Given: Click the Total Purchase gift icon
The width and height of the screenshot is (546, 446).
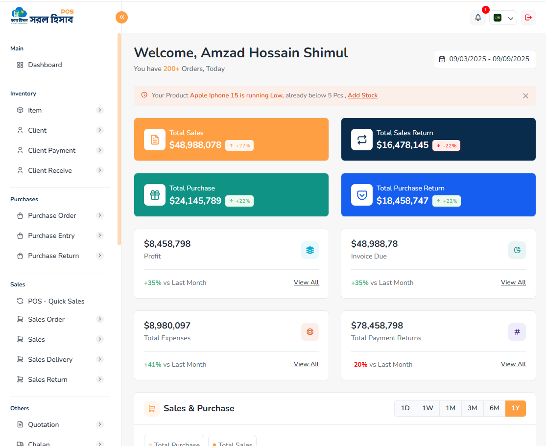Looking at the screenshot, I should click(x=154, y=195).
